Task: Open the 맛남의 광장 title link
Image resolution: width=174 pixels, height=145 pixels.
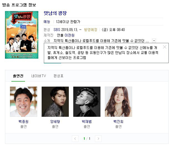Action: 55,13
